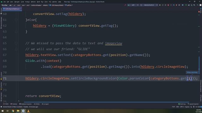Screen dimensions: 202x113
Task: Click the cursor position indicator in status bar
Action: pyautogui.click(x=173, y=107)
